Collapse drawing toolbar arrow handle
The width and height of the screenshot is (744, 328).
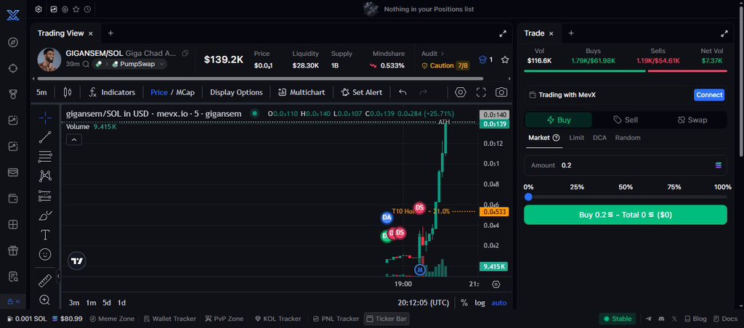58,276
